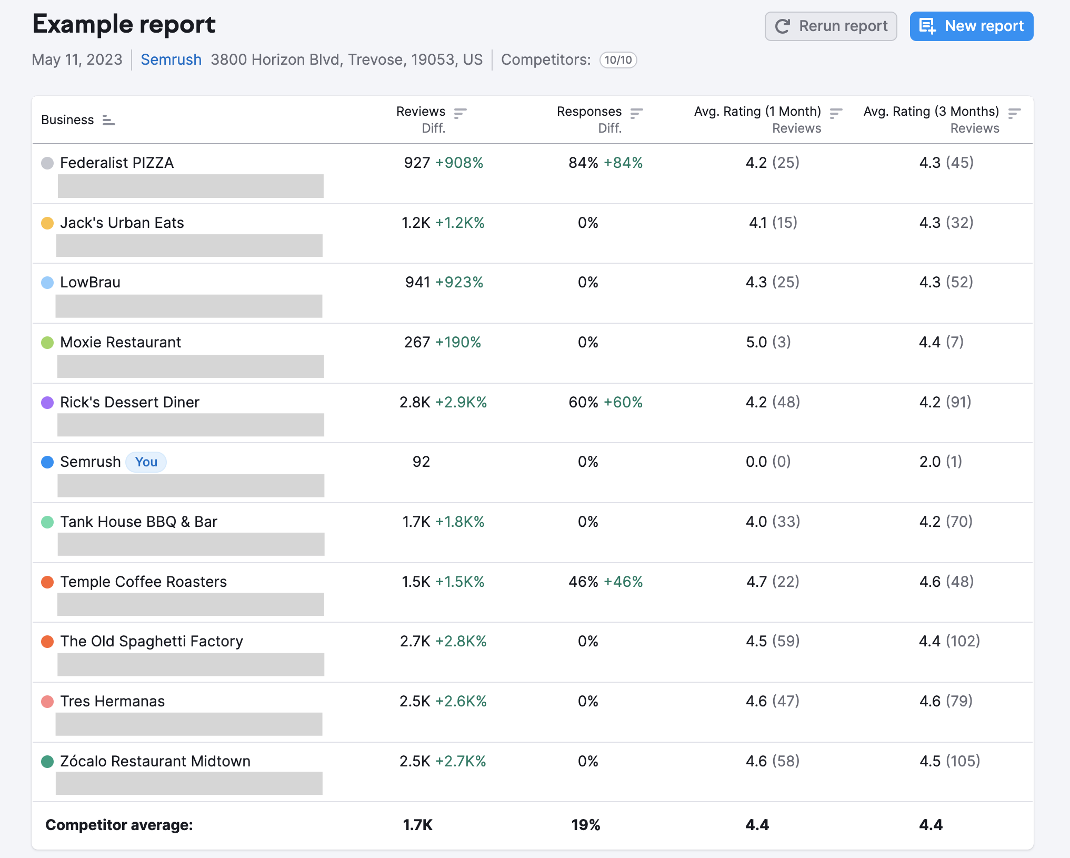This screenshot has height=858, width=1070.
Task: Expand details for Jack's Urban Eats row
Action: pos(122,223)
